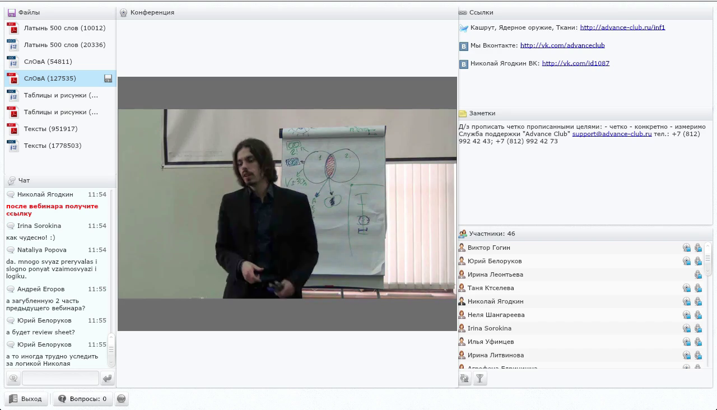Click webcam icon for Виктор Гогин

point(686,248)
